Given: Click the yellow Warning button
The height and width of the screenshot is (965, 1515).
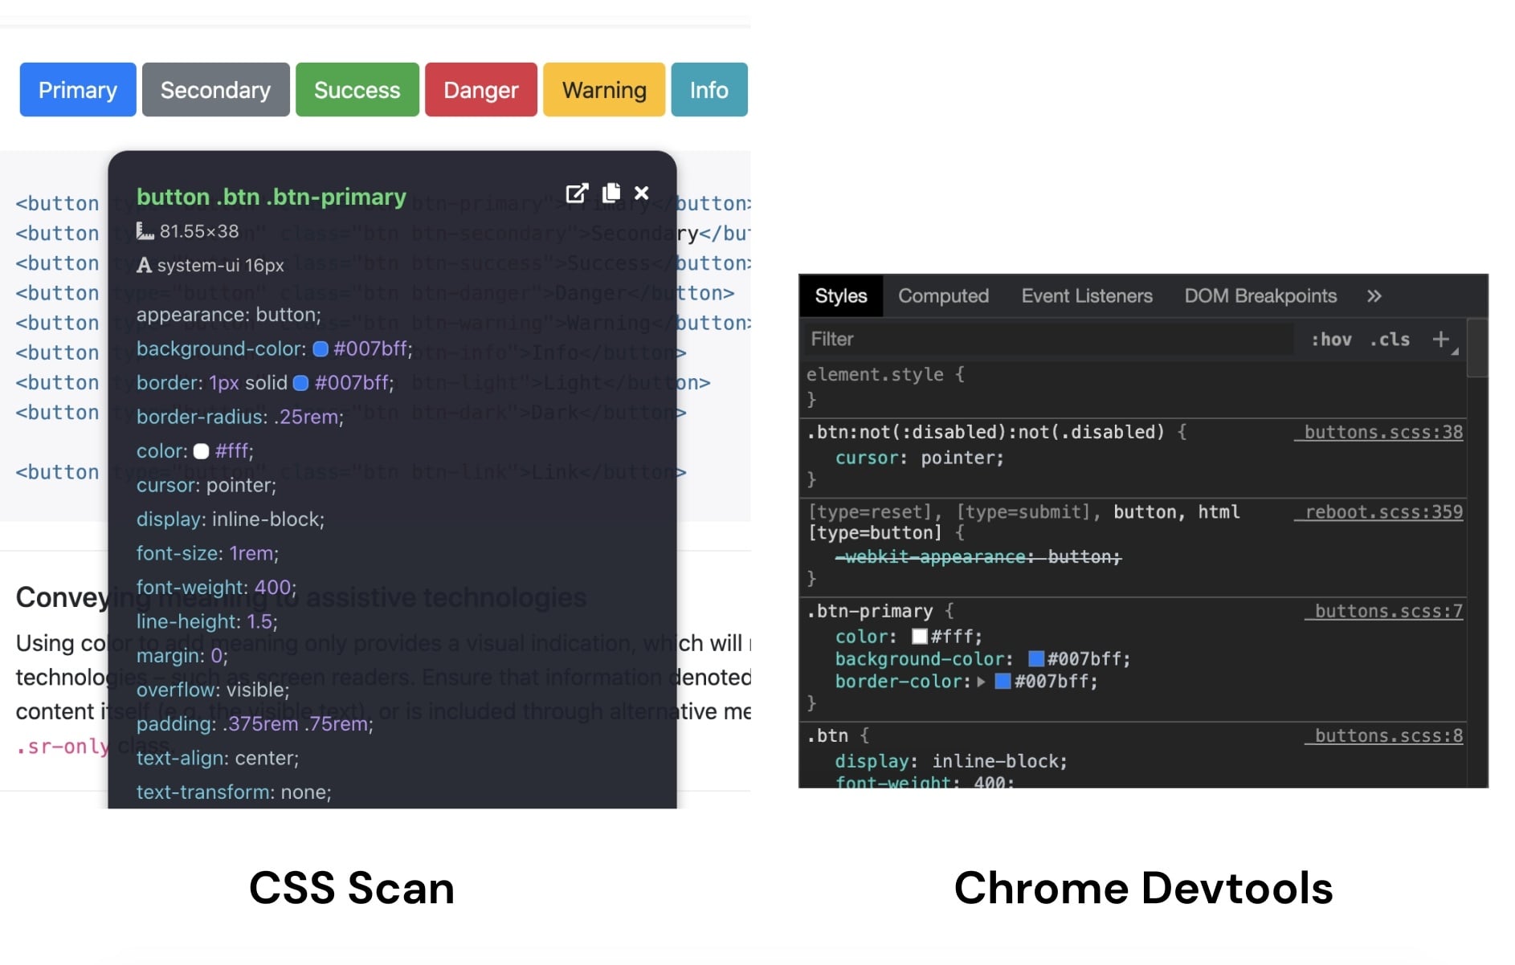Looking at the screenshot, I should (x=604, y=90).
